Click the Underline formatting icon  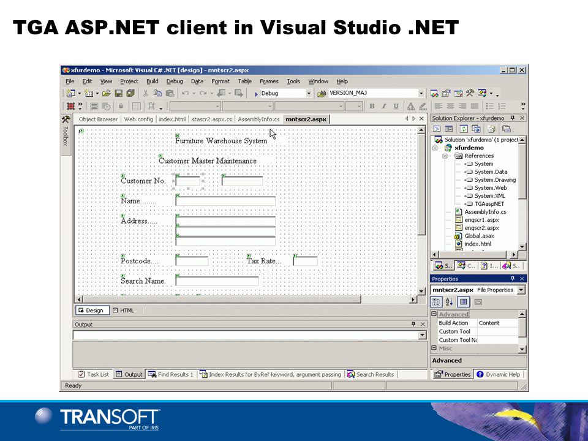click(x=396, y=106)
